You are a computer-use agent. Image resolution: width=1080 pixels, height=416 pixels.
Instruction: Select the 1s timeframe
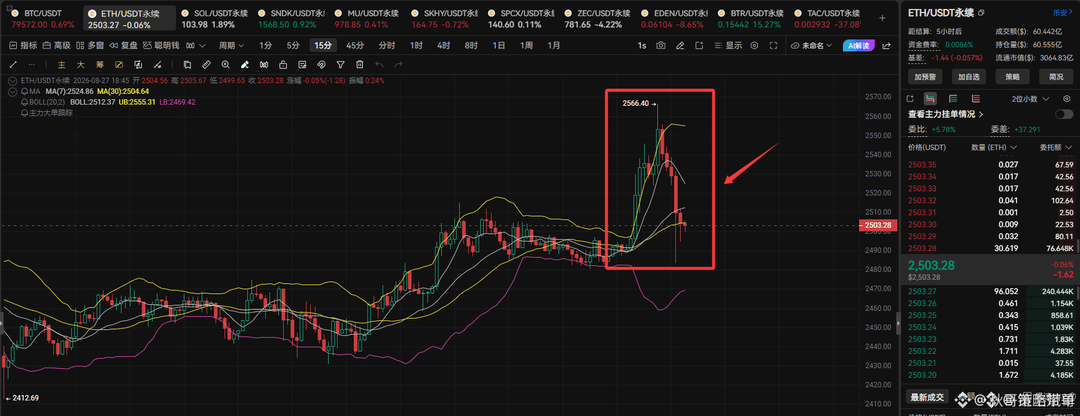642,45
